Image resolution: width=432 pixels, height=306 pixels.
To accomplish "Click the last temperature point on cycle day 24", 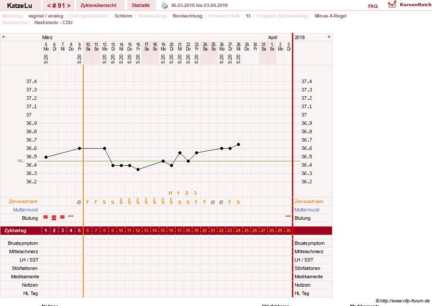I will coord(238,145).
